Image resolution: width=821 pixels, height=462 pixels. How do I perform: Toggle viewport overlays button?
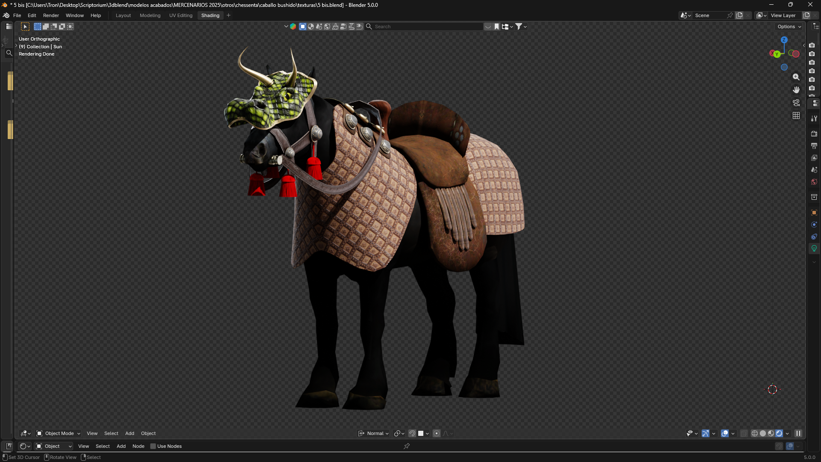725,433
